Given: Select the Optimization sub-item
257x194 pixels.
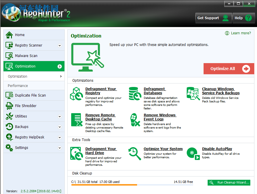Looking at the screenshot, I should pos(34,76).
